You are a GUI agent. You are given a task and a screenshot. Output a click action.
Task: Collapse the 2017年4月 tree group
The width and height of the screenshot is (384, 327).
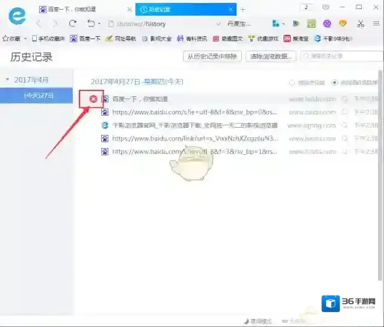(7, 79)
